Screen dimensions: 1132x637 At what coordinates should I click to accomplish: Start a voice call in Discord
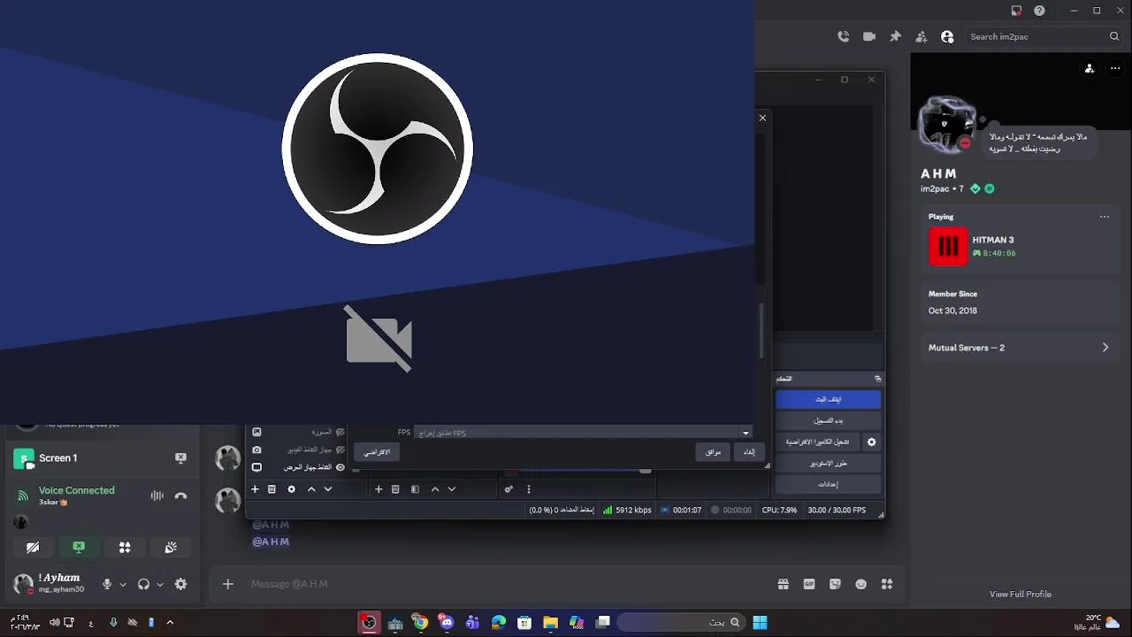[x=843, y=36]
